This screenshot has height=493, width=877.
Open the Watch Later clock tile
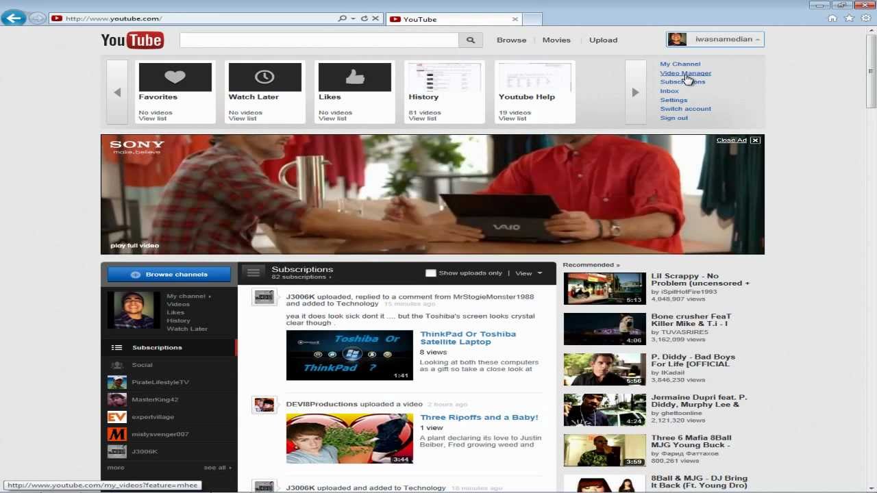[x=264, y=77]
